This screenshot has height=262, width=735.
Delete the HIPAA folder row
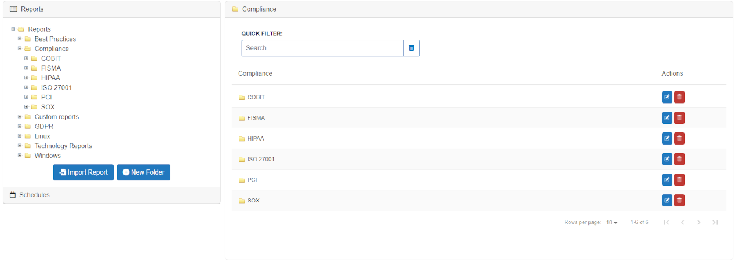[x=679, y=138]
